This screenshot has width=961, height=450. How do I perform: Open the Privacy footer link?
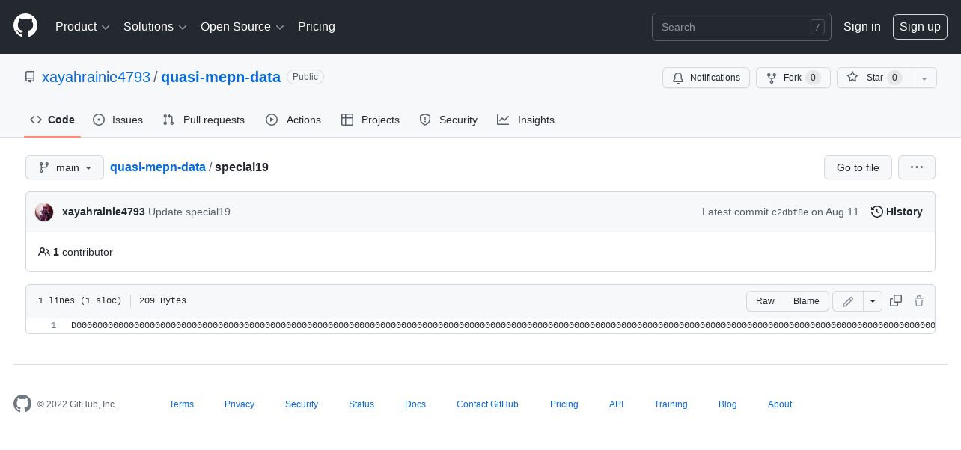[240, 404]
